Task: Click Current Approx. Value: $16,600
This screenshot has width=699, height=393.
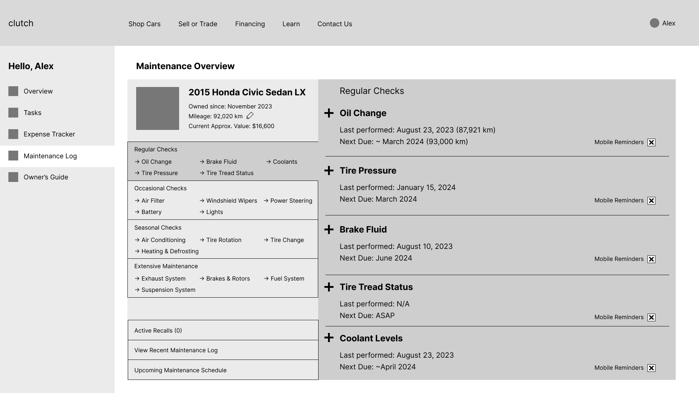Action: 232,126
